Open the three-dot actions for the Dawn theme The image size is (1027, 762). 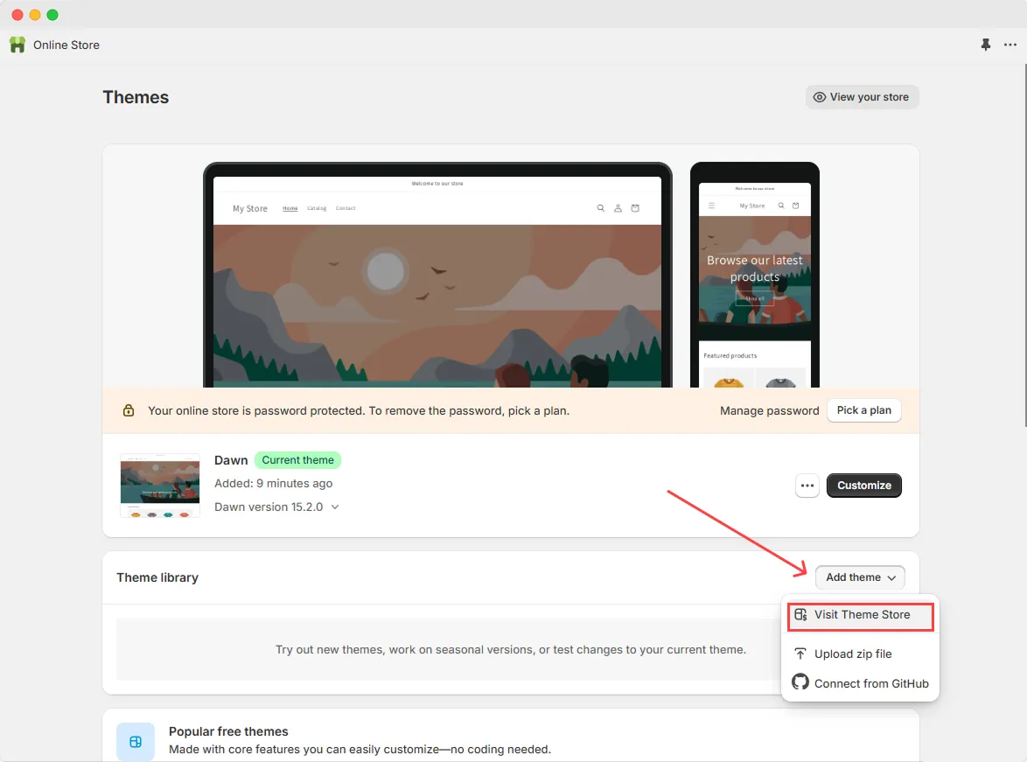807,485
